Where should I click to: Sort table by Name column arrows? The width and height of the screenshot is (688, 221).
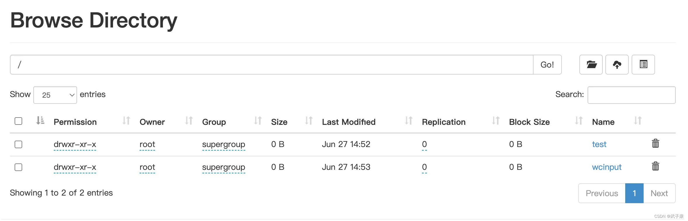pyautogui.click(x=638, y=121)
